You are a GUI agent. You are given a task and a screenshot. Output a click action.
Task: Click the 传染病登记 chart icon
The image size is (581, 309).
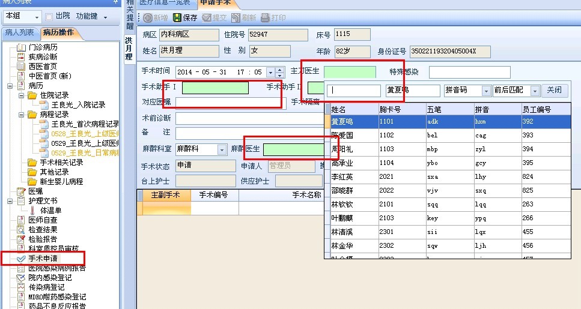coord(22,287)
